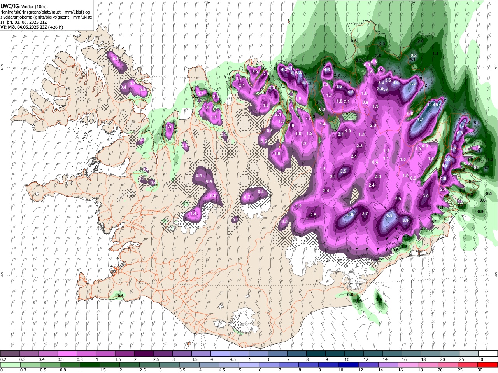
Task: Click the 'VT: Mið. 04.06.2025 23Z' valid time
Action: [24, 27]
